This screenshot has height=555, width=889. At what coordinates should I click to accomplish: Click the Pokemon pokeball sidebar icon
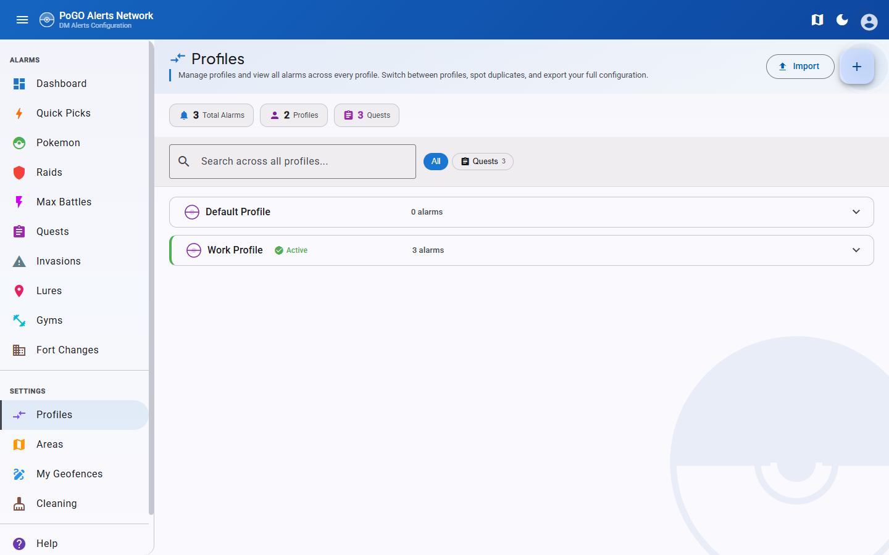19,143
